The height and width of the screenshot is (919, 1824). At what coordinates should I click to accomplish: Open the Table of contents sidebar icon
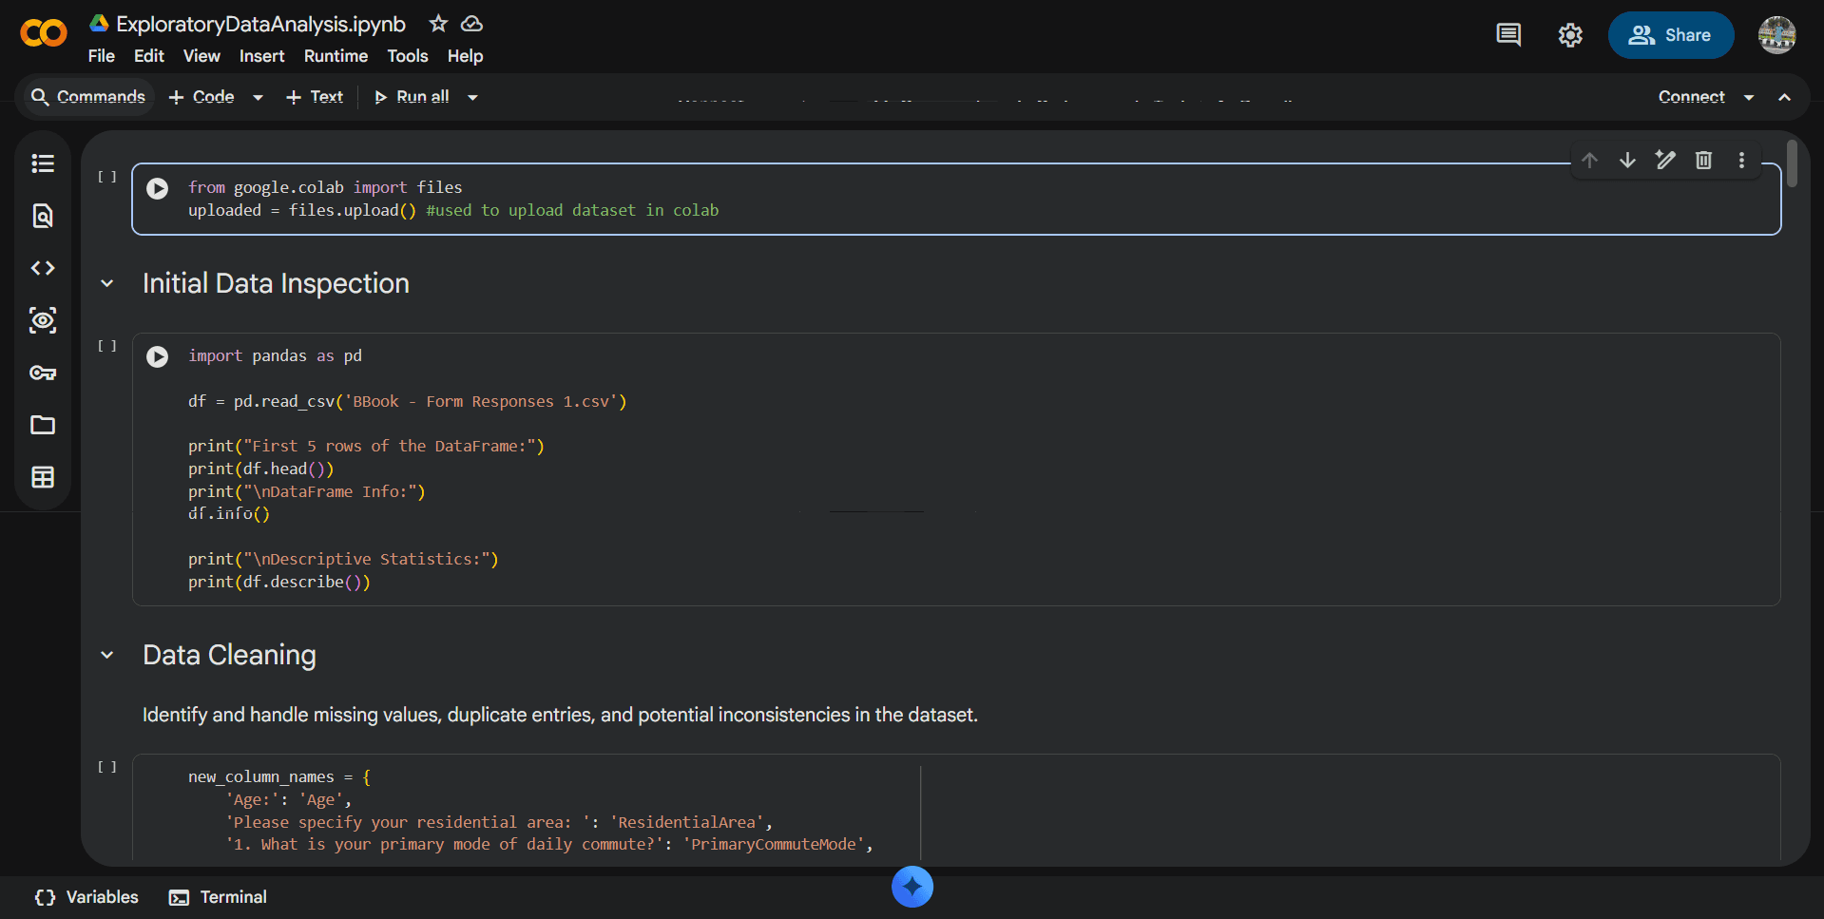pos(43,163)
